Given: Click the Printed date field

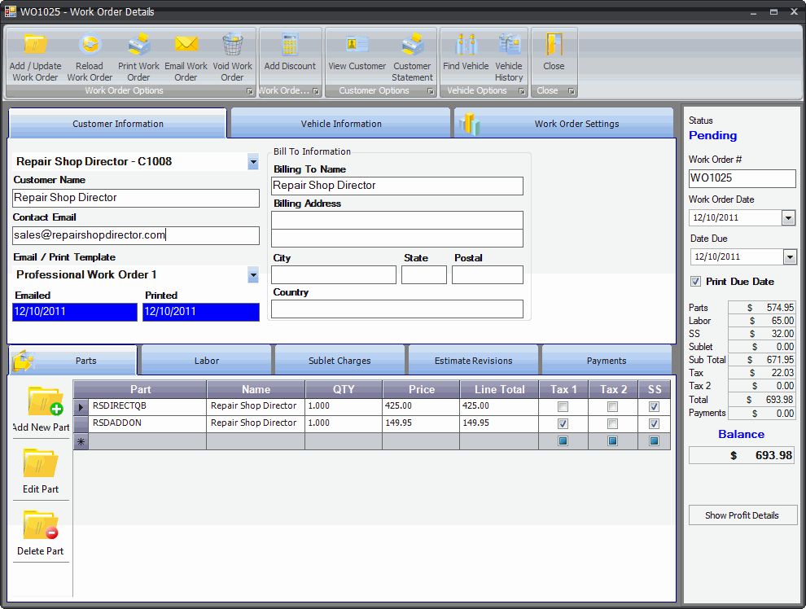Looking at the screenshot, I should [x=201, y=312].
